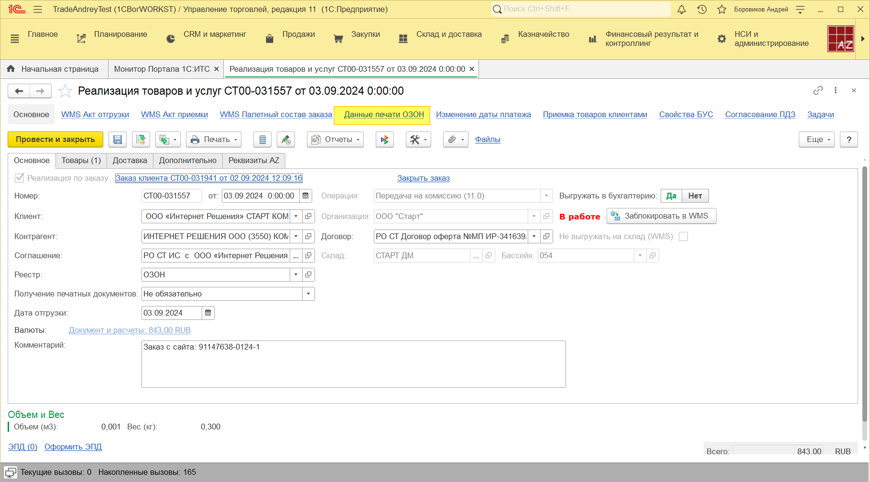Image resolution: width=870 pixels, height=482 pixels.
Task: Expand the Печать dropdown button
Action: coord(214,140)
